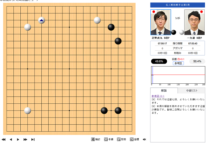
Task: Toggle the 検討 analysis mode
Action: 96,139
